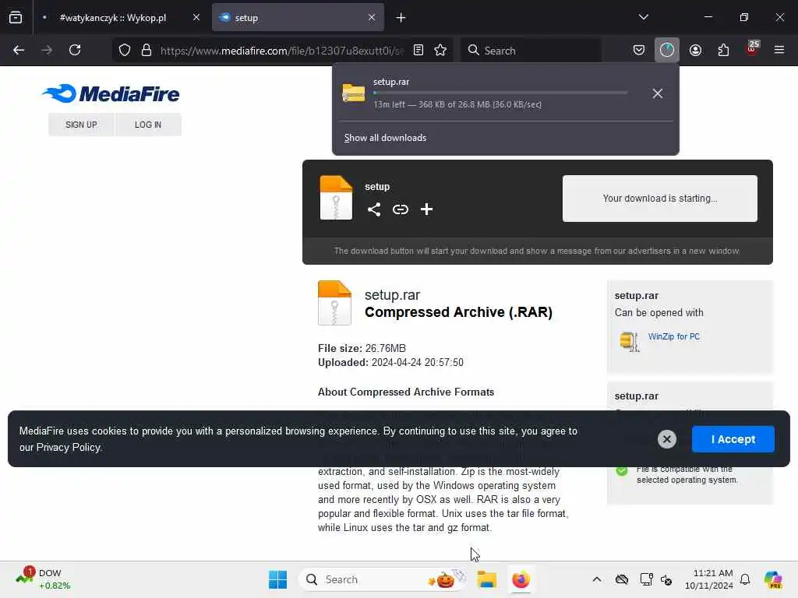This screenshot has width=798, height=598.
Task: Click SIGN UP button
Action: coord(81,125)
